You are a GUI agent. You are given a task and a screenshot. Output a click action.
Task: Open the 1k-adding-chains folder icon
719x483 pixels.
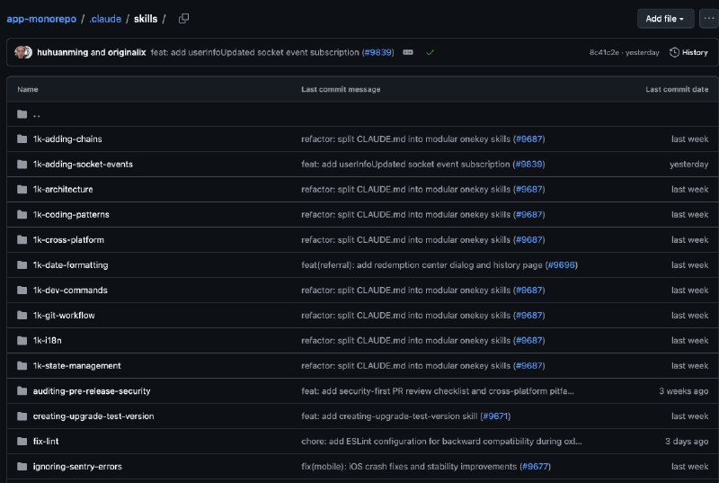pos(22,139)
